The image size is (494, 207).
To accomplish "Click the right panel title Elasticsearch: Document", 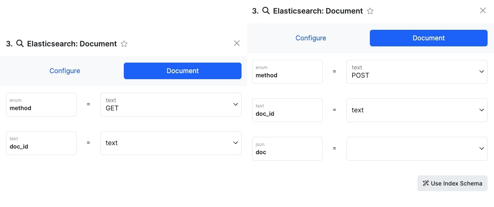I will (318, 11).
